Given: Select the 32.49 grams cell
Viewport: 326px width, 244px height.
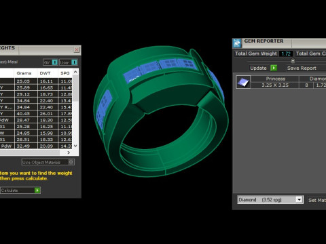Looking at the screenshot, I should [x=26, y=146].
